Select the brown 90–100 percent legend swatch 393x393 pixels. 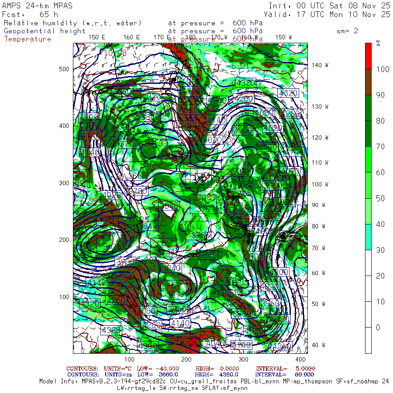(368, 82)
